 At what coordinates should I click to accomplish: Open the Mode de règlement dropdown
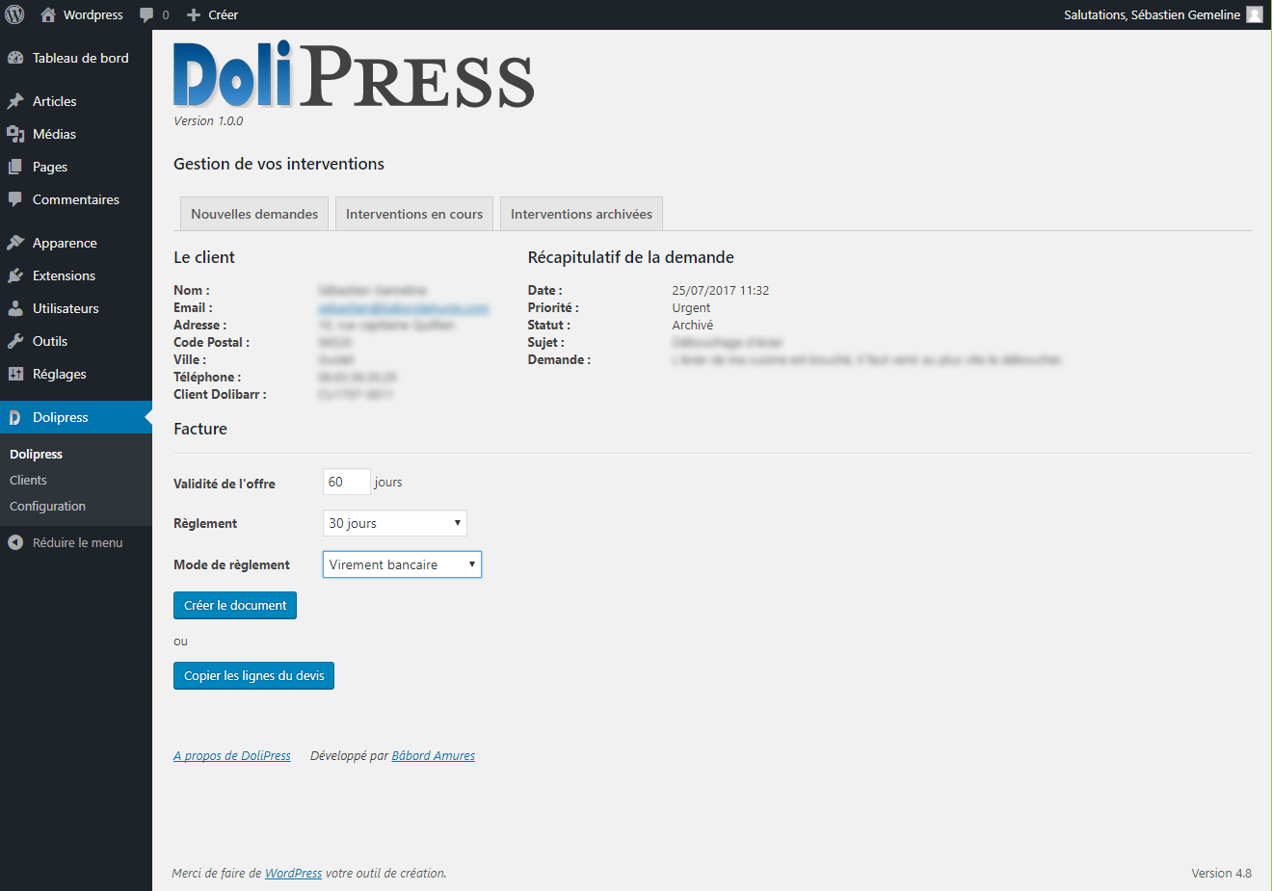402,564
